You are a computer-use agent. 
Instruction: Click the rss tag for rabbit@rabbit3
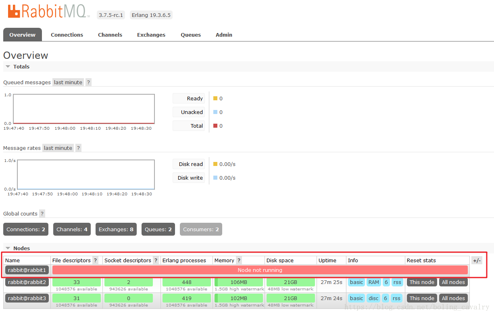coord(396,298)
